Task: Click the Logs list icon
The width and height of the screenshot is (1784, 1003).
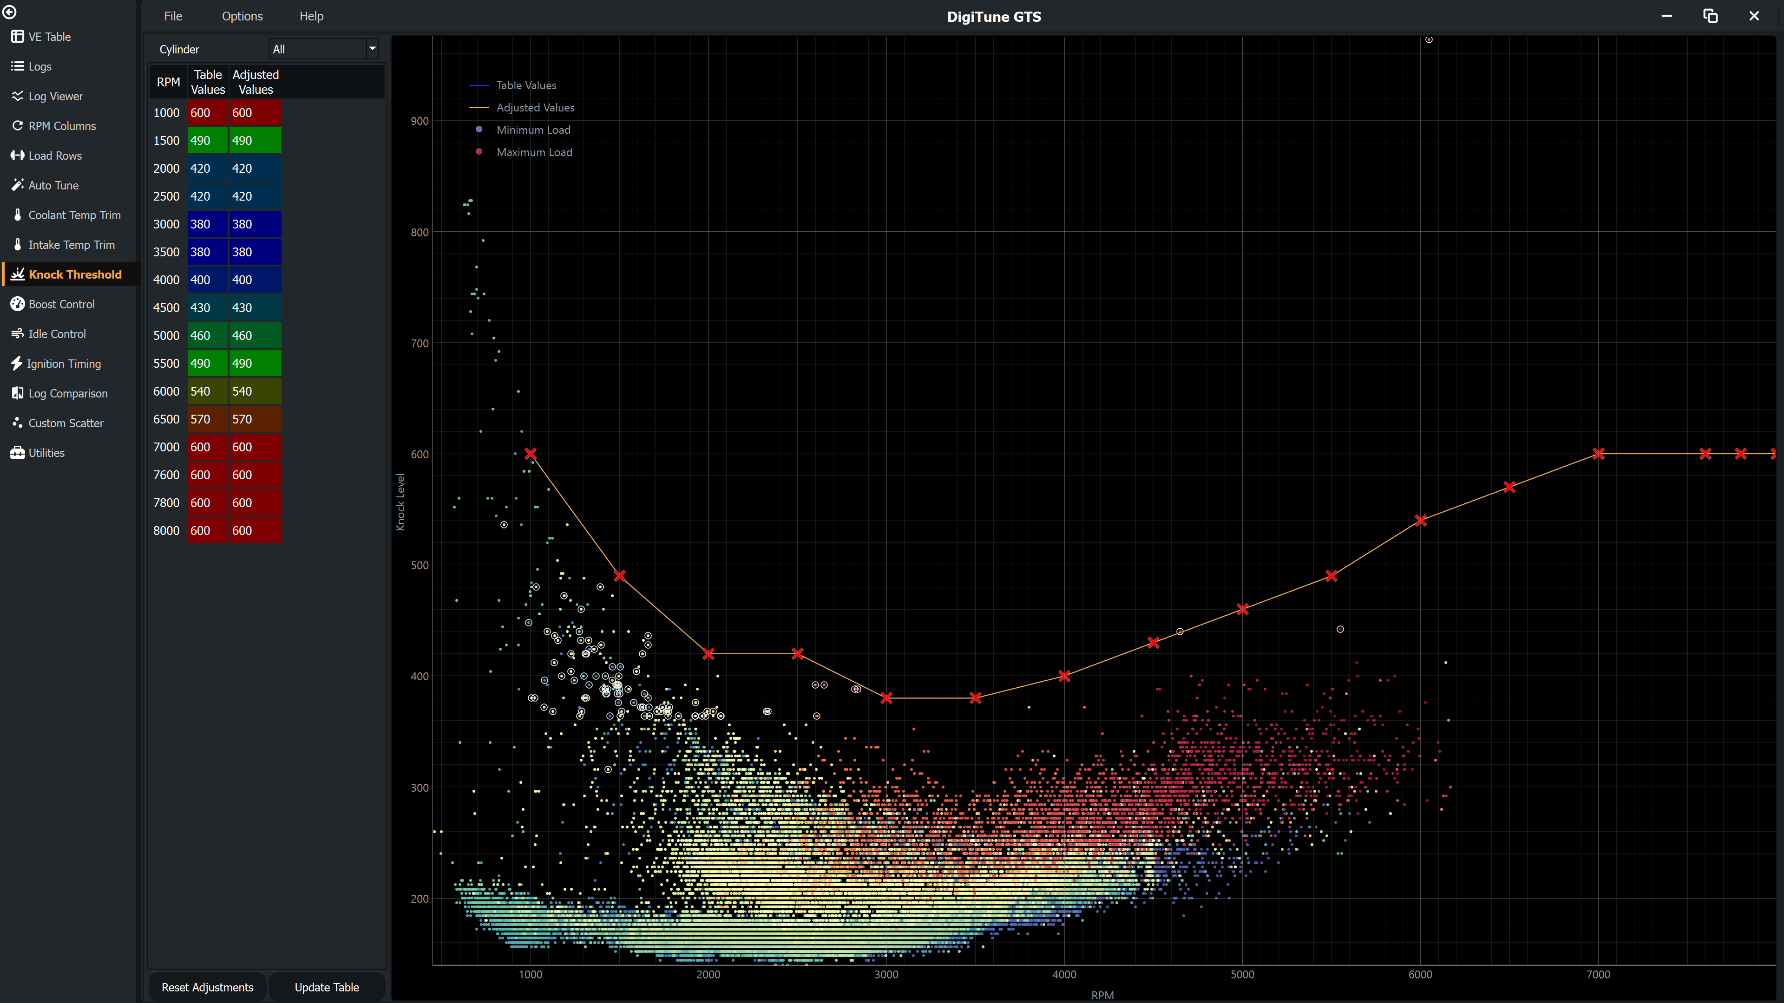Action: click(17, 66)
